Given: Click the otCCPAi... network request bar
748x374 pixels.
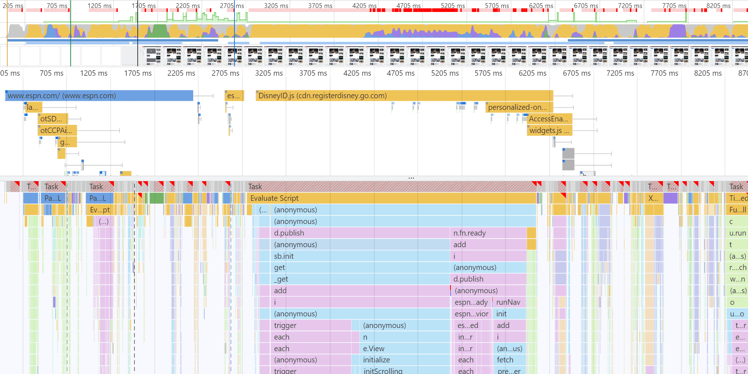Looking at the screenshot, I should click(x=57, y=130).
